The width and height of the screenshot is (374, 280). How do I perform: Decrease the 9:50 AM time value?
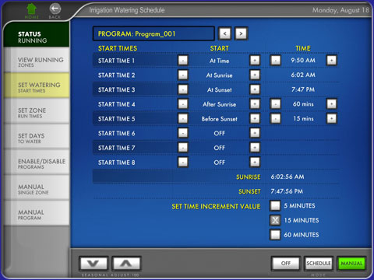click(x=275, y=61)
